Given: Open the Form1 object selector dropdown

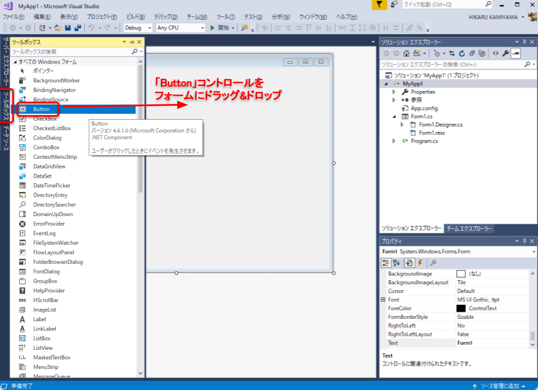Looking at the screenshot, I should coord(533,252).
